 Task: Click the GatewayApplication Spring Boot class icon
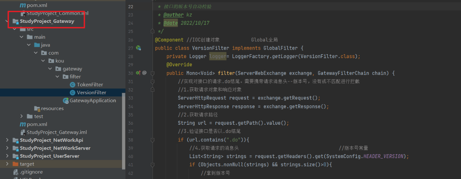point(66,101)
